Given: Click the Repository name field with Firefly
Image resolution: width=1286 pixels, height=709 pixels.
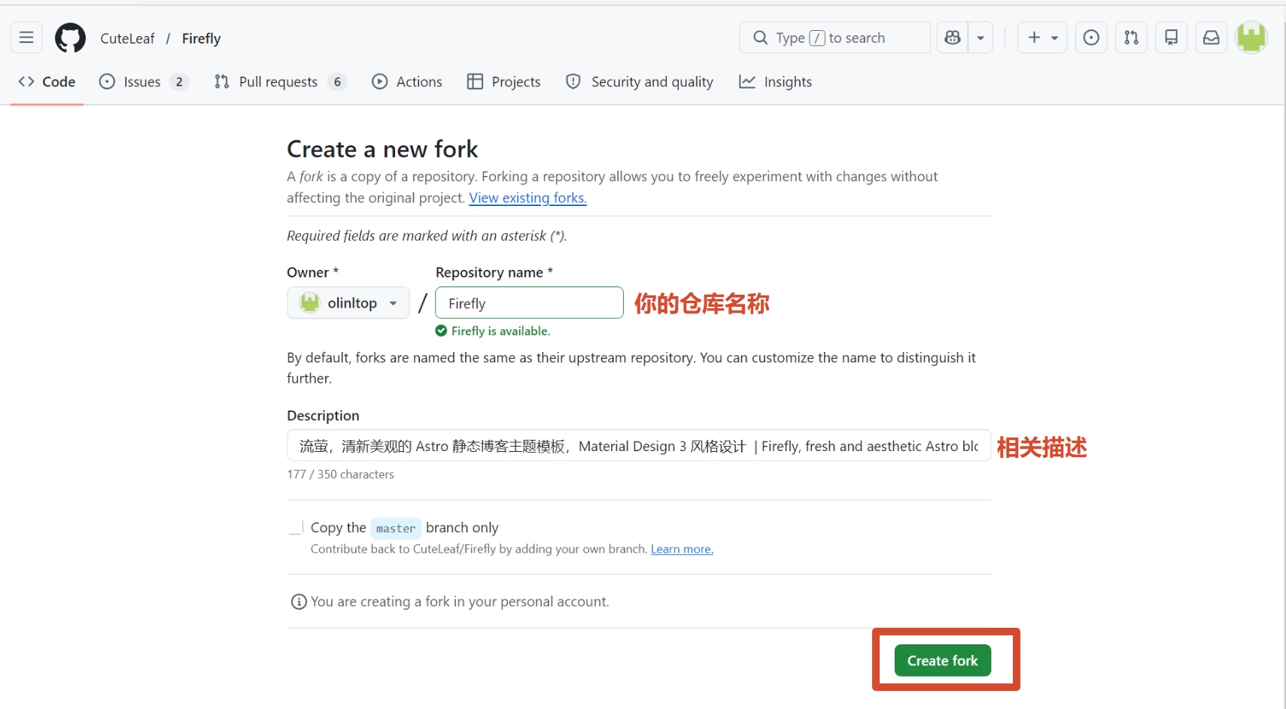Looking at the screenshot, I should point(529,303).
